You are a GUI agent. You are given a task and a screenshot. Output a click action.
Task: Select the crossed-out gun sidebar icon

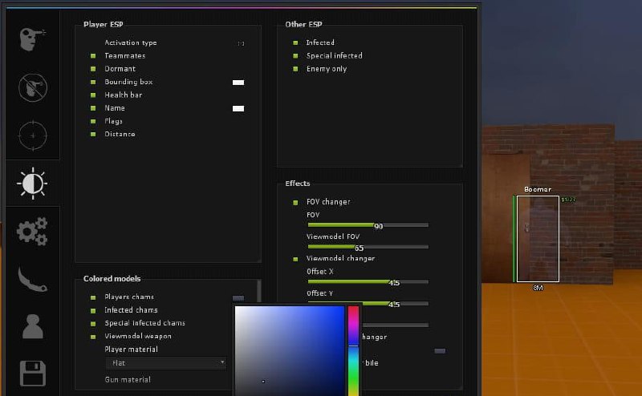tap(32, 87)
